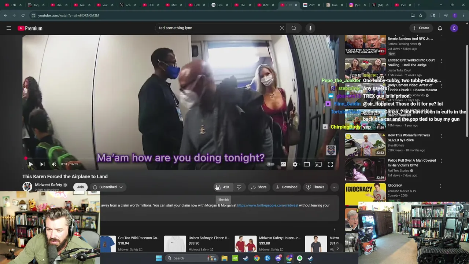Play the video
The width and height of the screenshot is (469, 264).
point(31,164)
